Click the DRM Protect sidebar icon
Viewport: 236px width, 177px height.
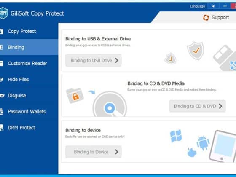coord(2,128)
